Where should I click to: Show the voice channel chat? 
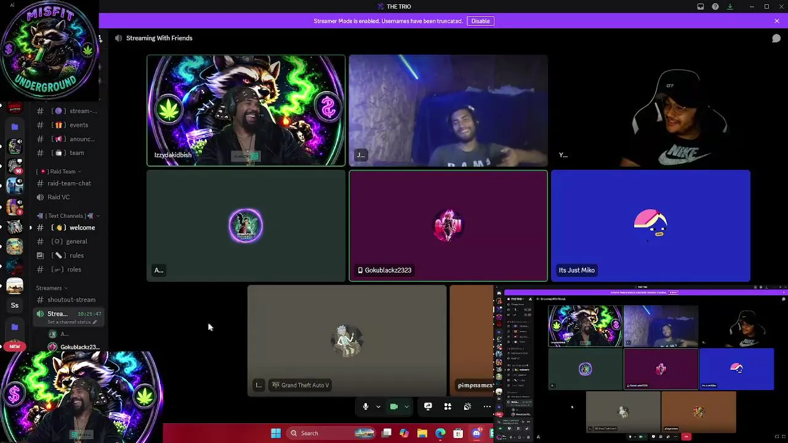(776, 38)
